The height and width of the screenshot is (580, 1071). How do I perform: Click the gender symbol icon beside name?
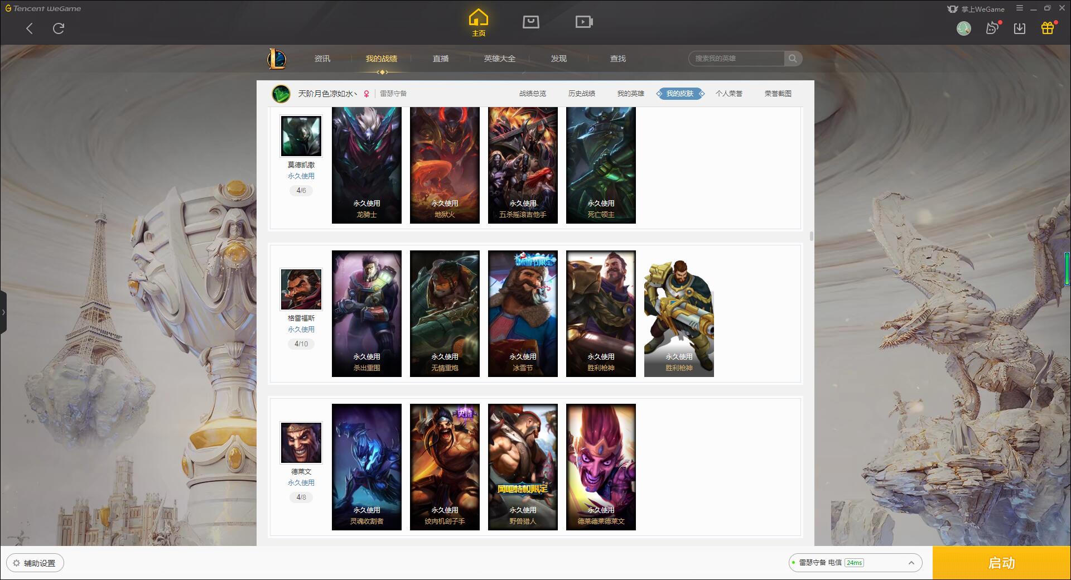[x=366, y=94]
